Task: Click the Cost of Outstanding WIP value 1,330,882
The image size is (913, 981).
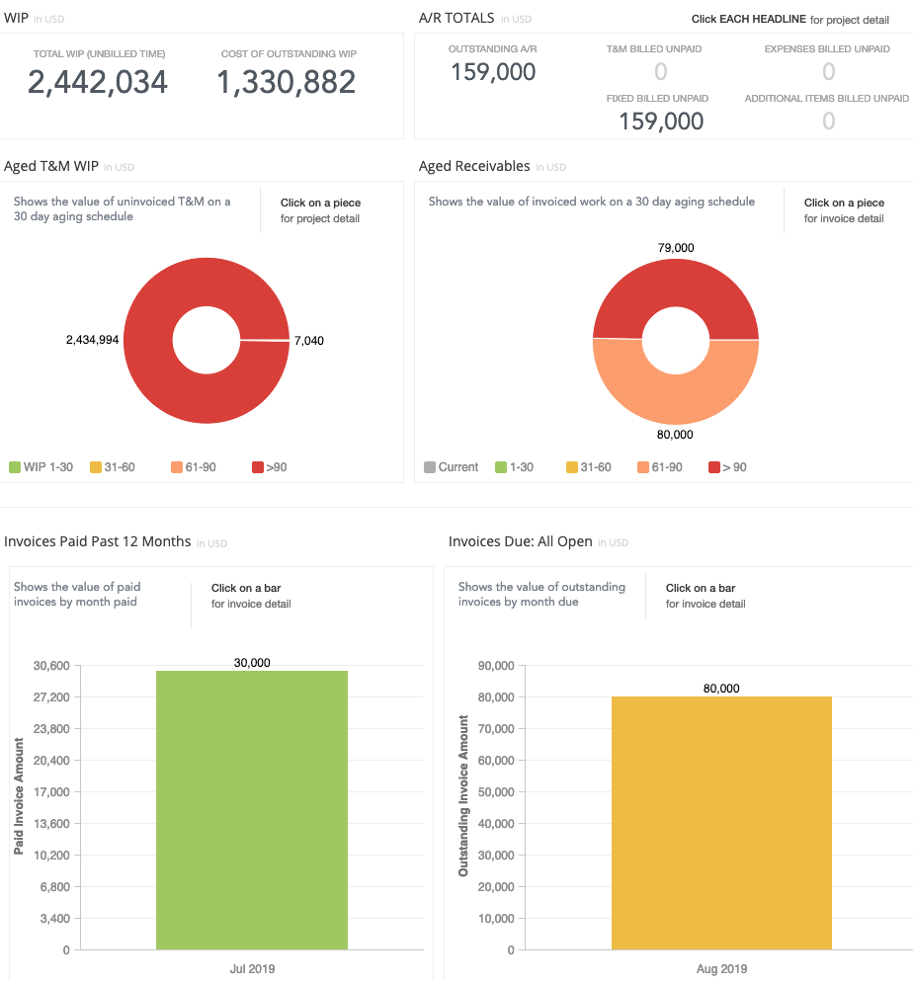Action: point(287,82)
